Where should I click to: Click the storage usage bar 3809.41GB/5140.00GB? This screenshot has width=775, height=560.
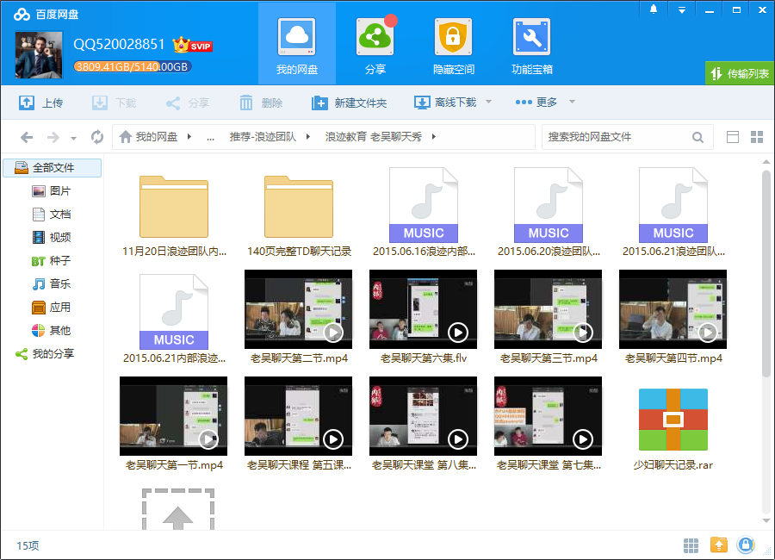[132, 67]
